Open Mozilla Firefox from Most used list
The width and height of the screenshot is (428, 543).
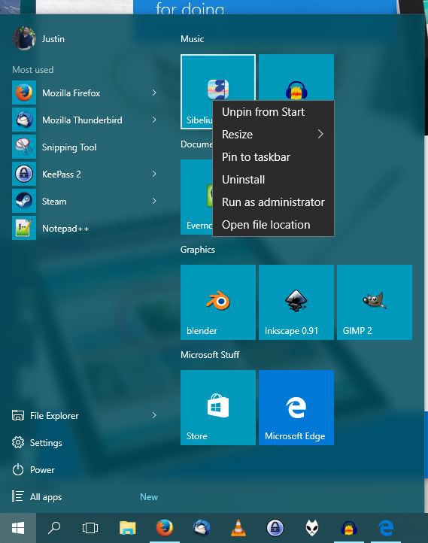[x=85, y=93]
